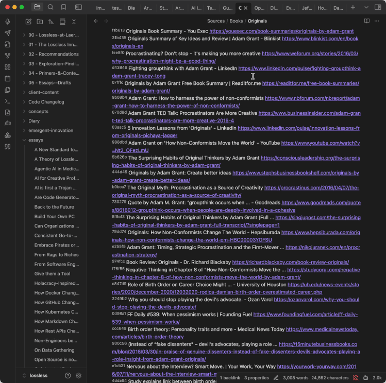Open Build Your Own PC essay
This screenshot has width=386, height=383.
[x=55, y=216]
